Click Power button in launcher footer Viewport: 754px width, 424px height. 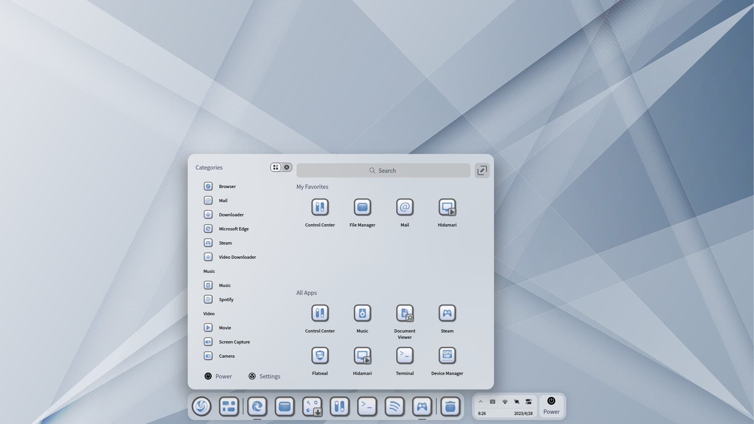tap(218, 376)
